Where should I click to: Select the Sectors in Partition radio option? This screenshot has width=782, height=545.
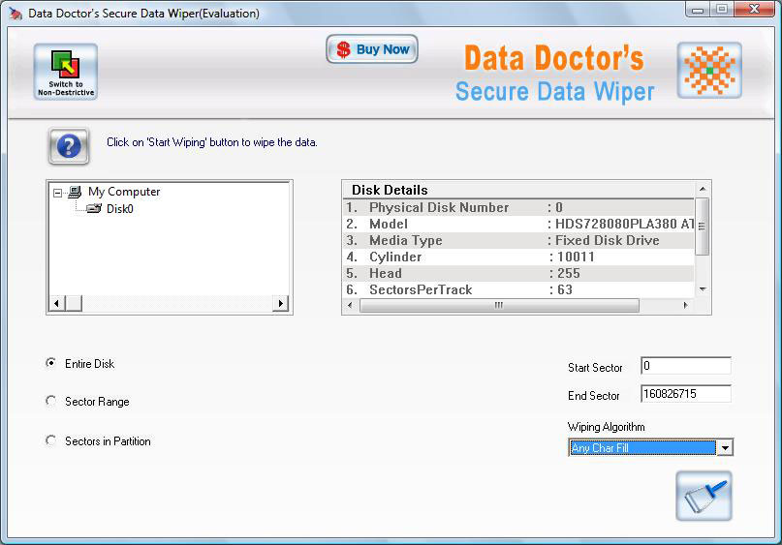click(50, 440)
